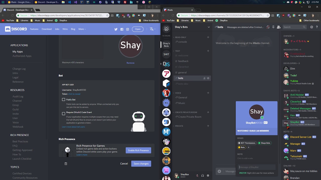321x180 pixels.
Task: Click the Cancel button
Action: pyautogui.click(x=124, y=164)
